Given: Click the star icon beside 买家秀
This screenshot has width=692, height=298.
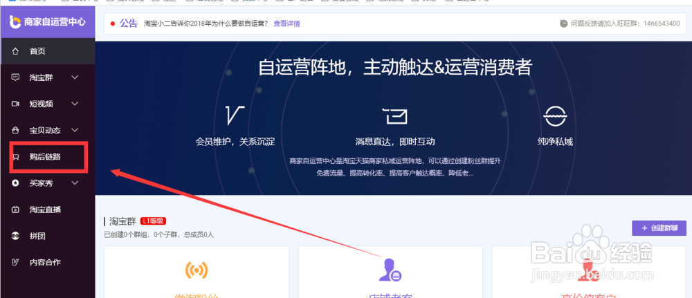Looking at the screenshot, I should click(15, 183).
